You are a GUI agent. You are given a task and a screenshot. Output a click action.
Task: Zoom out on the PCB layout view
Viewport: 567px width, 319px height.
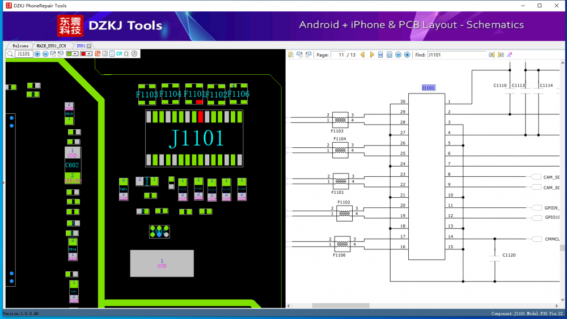(45, 54)
